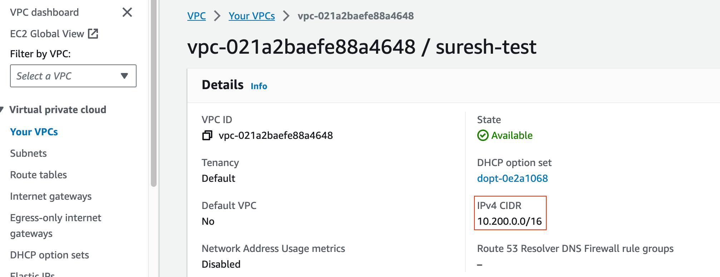The width and height of the screenshot is (720, 277).
Task: Navigate to Route tables
Action: 39,175
